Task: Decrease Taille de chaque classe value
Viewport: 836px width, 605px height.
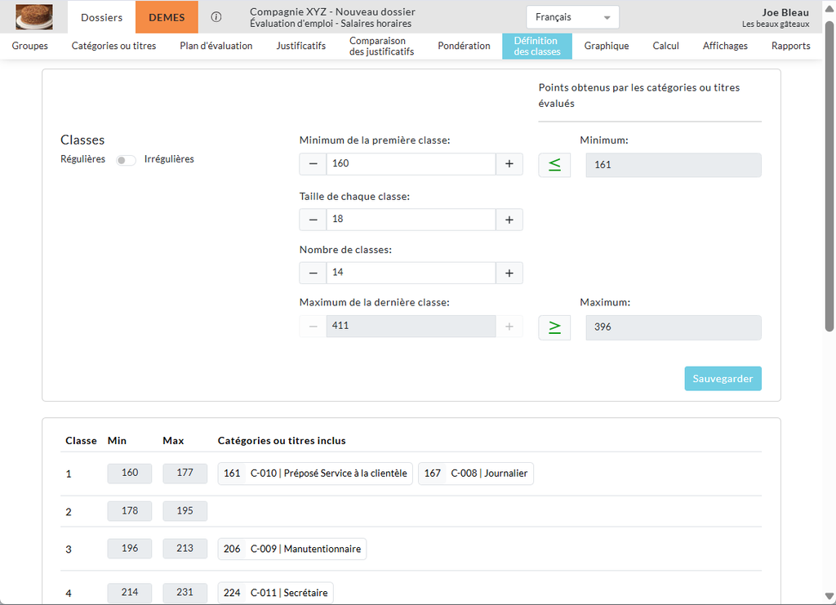Action: 313,220
